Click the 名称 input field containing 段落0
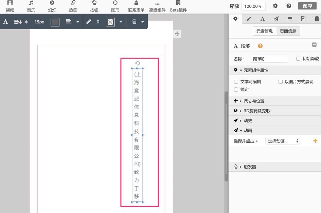321x213 pixels. (x=269, y=59)
